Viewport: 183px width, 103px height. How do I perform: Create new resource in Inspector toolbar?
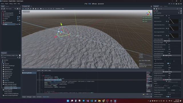tap(154, 9)
